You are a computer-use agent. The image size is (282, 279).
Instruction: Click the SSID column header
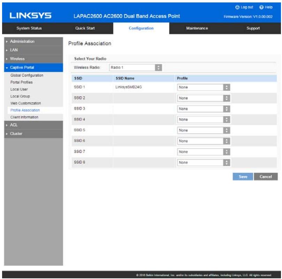click(78, 78)
